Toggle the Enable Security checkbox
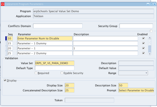157x107 pixels. [x=62, y=73]
